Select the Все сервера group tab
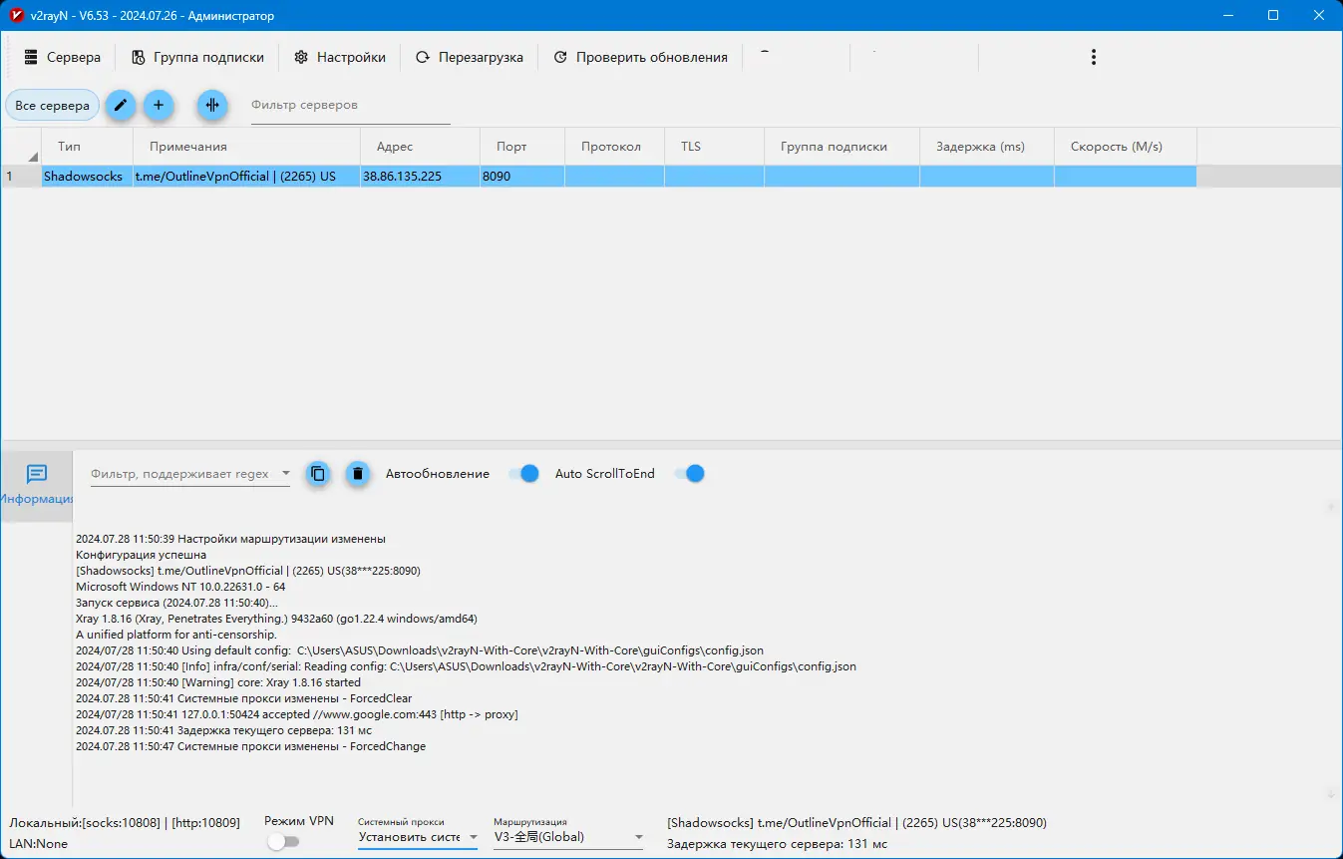This screenshot has height=859, width=1343. pos(52,105)
